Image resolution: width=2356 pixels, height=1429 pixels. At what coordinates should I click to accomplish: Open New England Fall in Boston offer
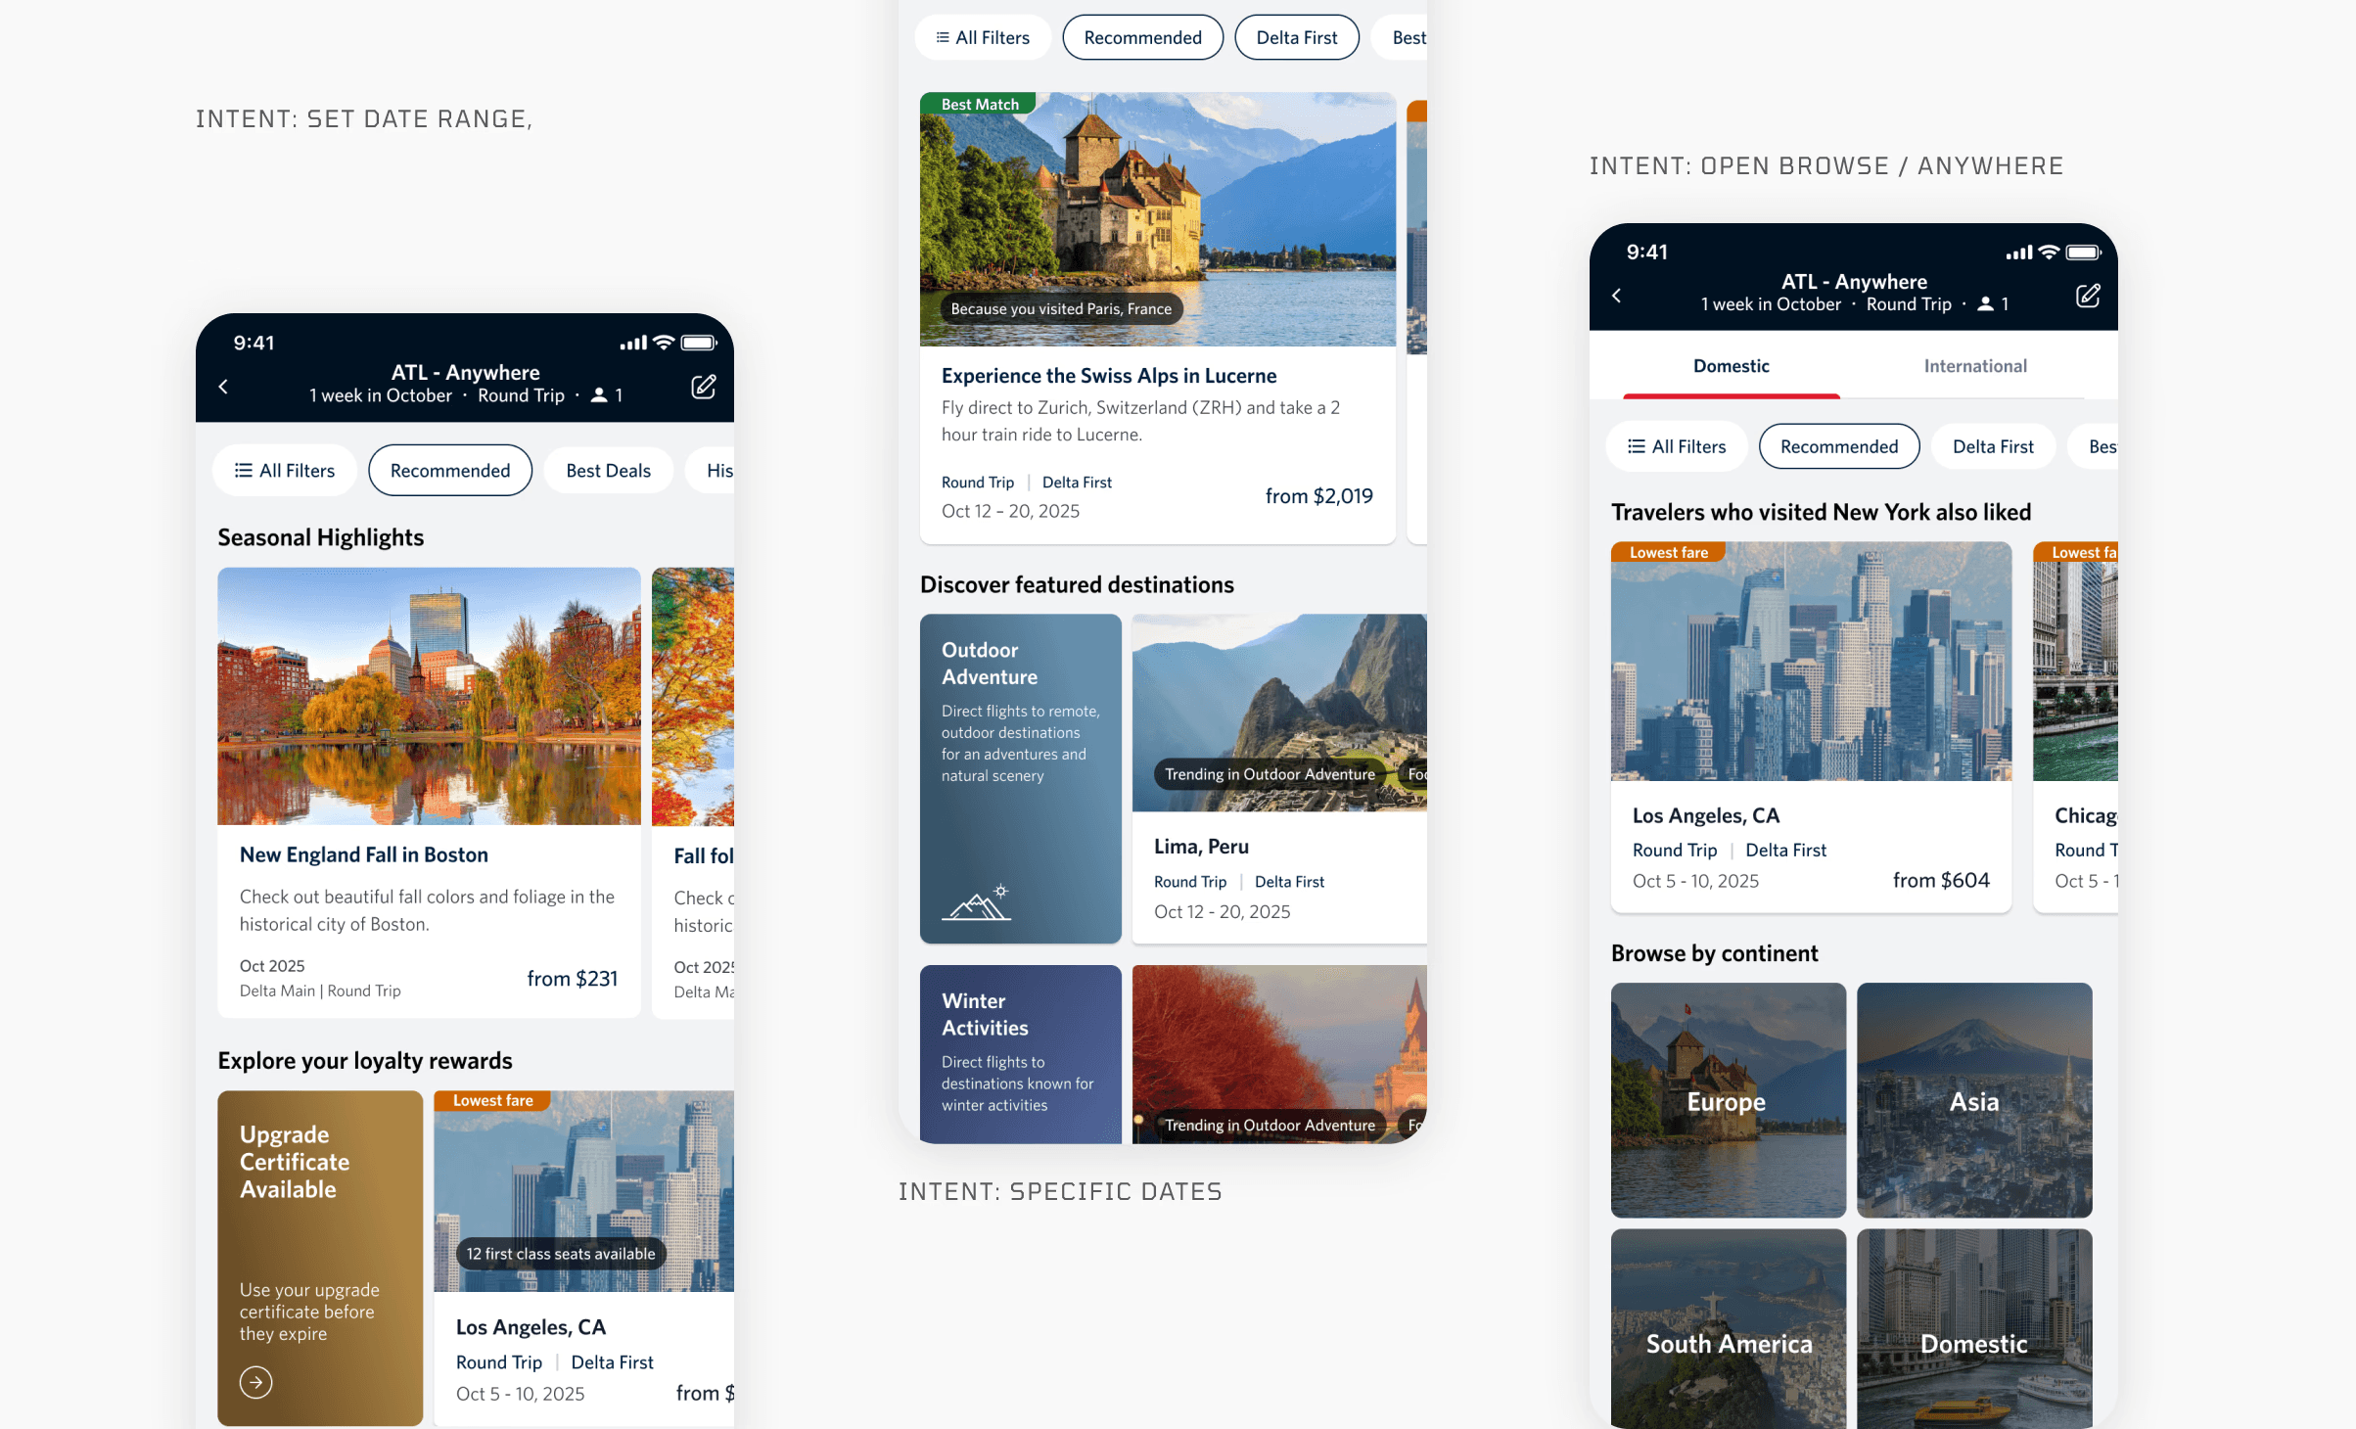(x=363, y=854)
